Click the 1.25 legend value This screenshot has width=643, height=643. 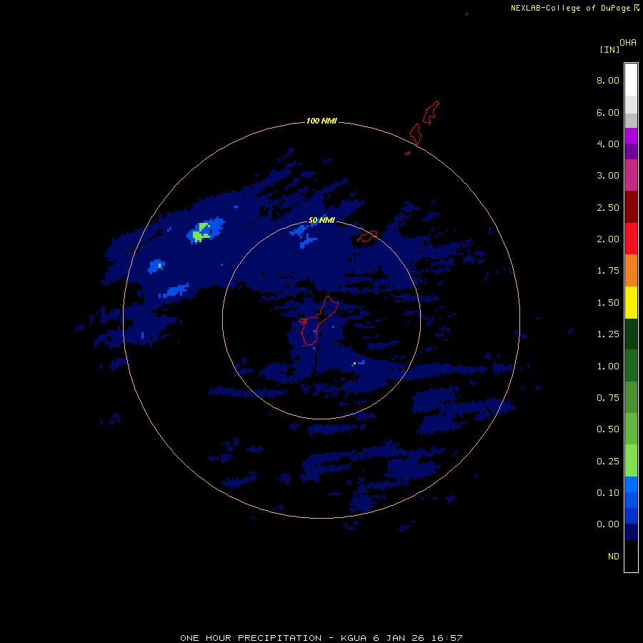point(608,334)
